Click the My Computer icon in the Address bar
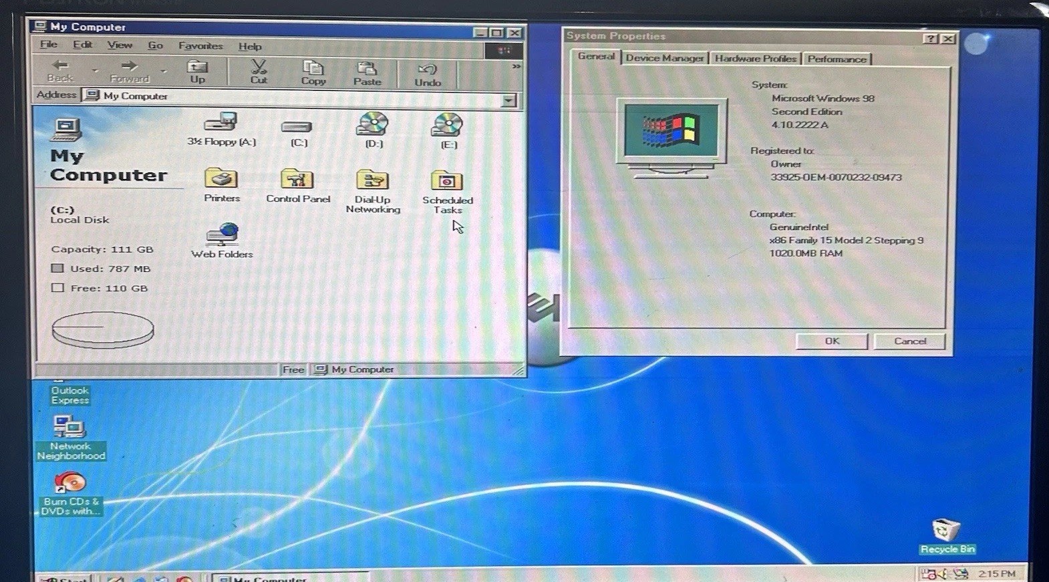This screenshot has height=582, width=1049. (92, 96)
